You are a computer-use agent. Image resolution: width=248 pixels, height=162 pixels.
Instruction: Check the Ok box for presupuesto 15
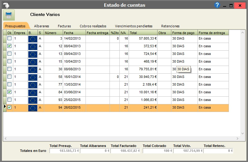point(10,61)
